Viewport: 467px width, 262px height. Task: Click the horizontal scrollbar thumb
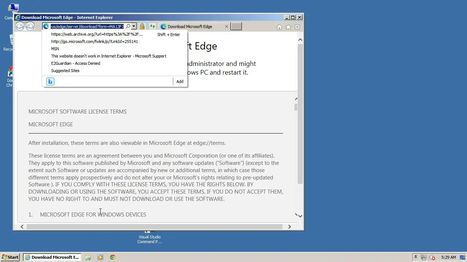[155, 226]
